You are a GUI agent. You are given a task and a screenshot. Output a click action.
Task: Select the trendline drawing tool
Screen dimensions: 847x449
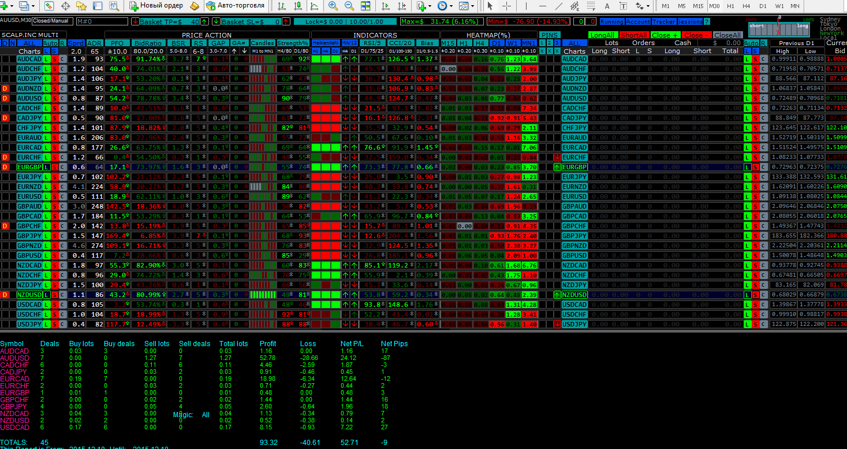coord(558,6)
